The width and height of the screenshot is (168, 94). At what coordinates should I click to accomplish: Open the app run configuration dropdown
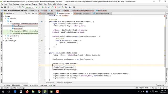30,7
